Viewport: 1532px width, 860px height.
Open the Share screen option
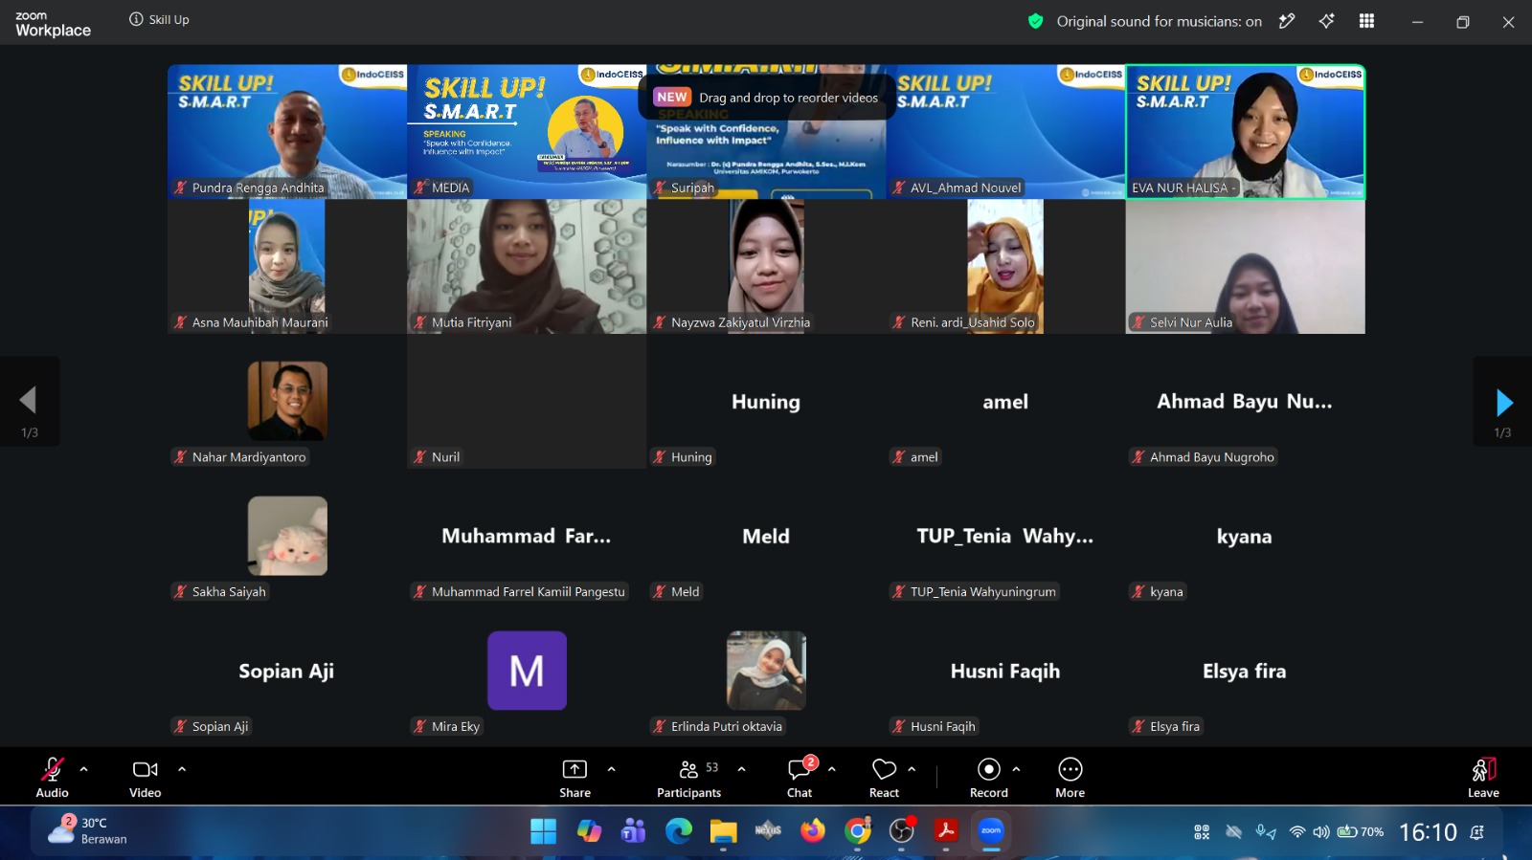click(x=574, y=777)
